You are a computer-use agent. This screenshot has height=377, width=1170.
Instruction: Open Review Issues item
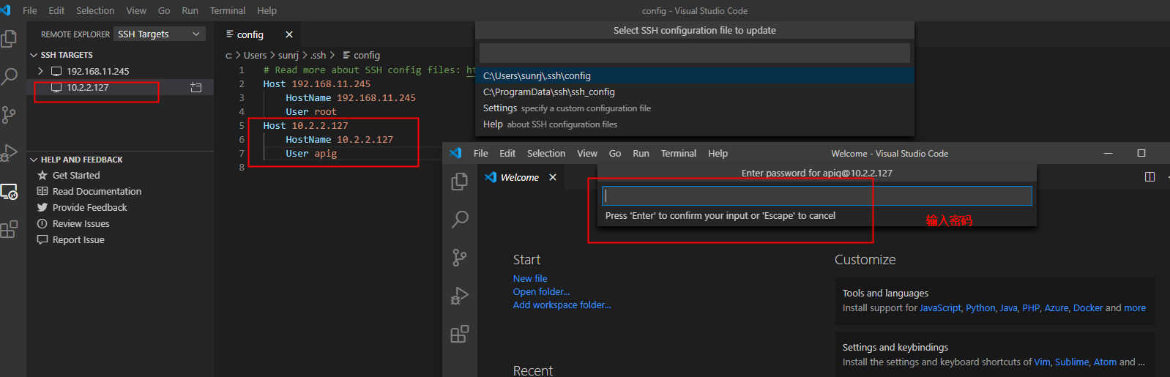(x=81, y=223)
